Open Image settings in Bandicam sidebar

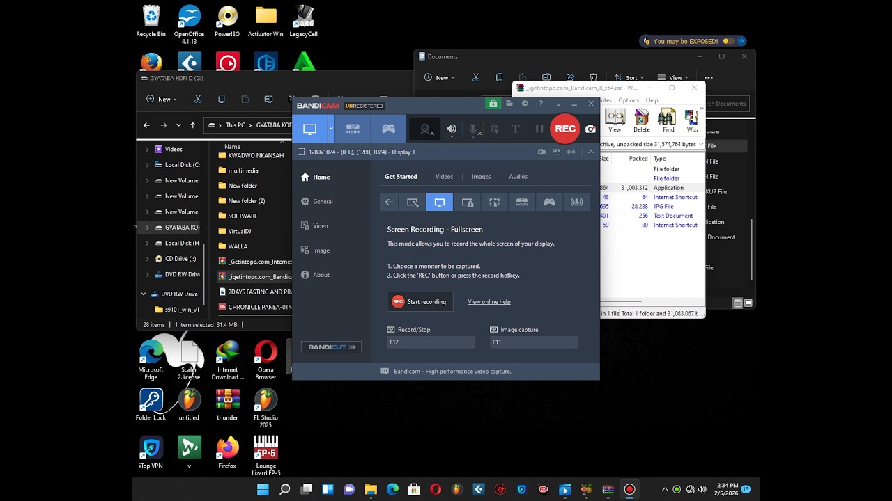(315, 250)
